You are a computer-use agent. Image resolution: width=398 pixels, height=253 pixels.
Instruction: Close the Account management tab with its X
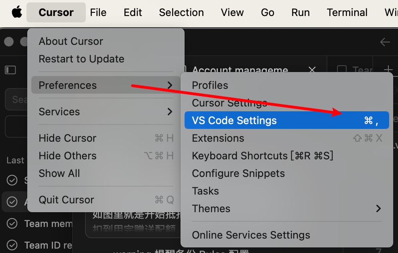click(312, 70)
